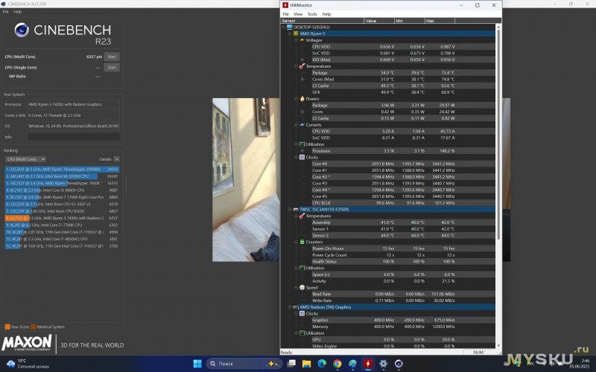Open the Settings gear in the taskbar
596x372 pixels.
[x=383, y=364]
